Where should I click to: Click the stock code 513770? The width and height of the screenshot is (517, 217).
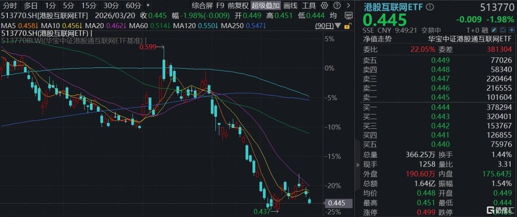pos(497,7)
